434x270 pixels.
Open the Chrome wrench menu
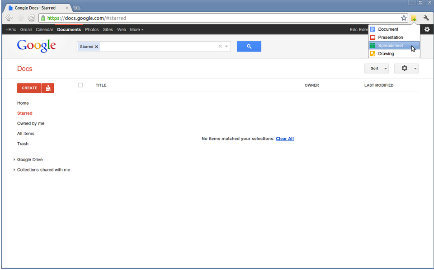[426, 18]
